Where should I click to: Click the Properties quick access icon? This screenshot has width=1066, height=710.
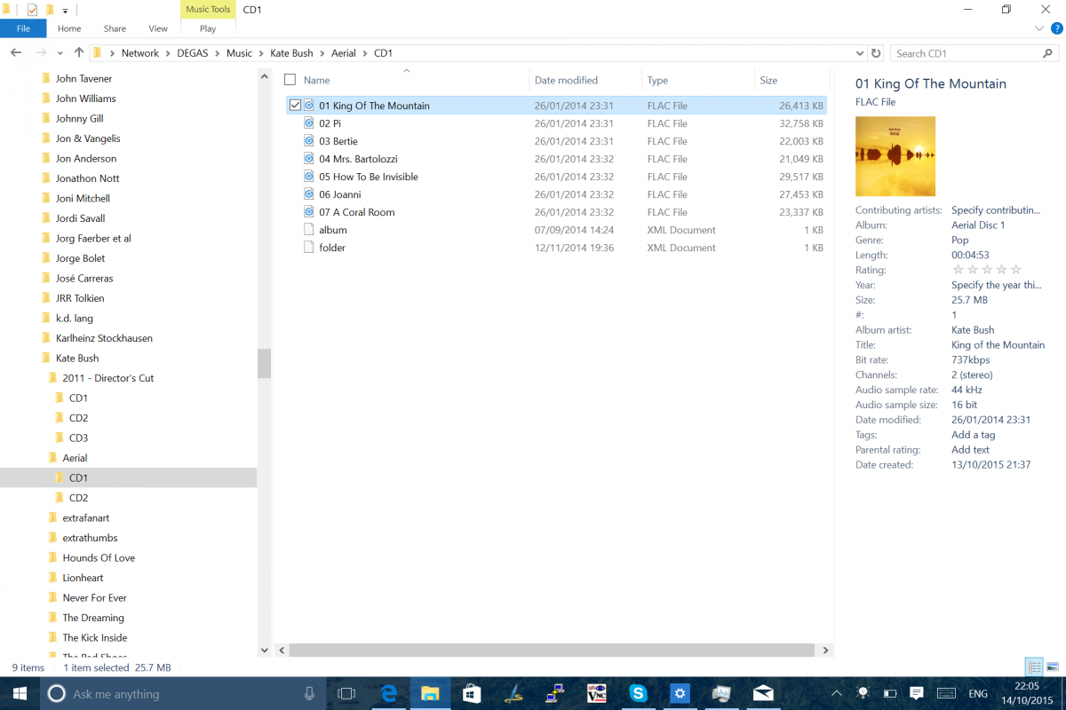32,10
